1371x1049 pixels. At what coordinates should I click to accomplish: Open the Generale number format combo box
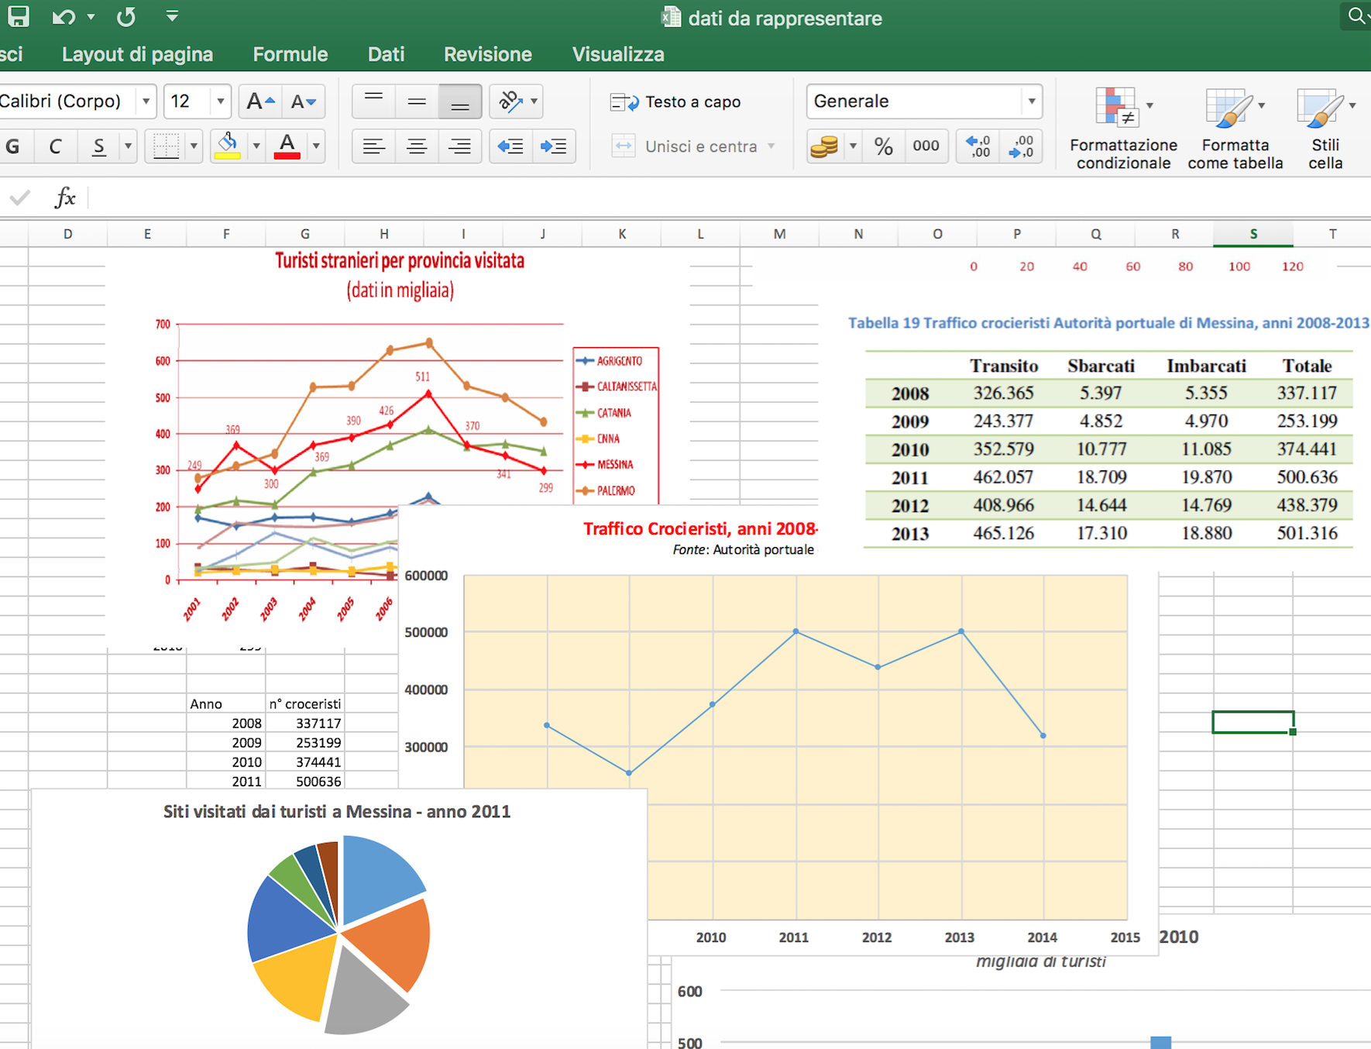click(924, 101)
